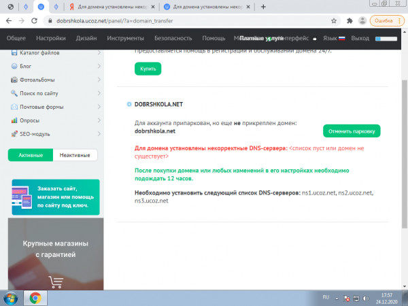Click the Выход logout link
Viewport: 408px width, 306px height.
pos(360,38)
